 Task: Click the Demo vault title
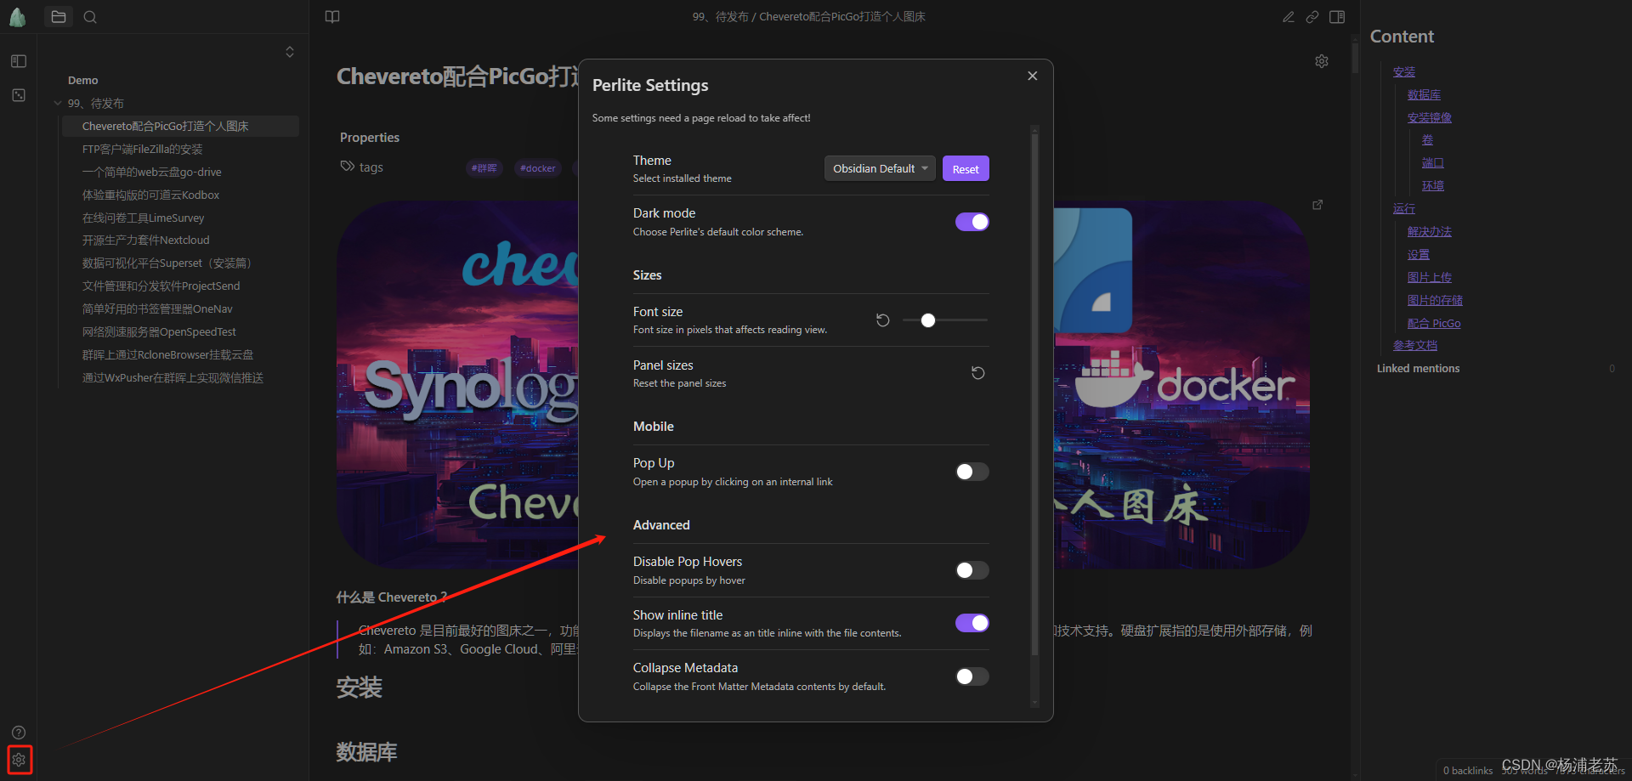click(x=83, y=81)
